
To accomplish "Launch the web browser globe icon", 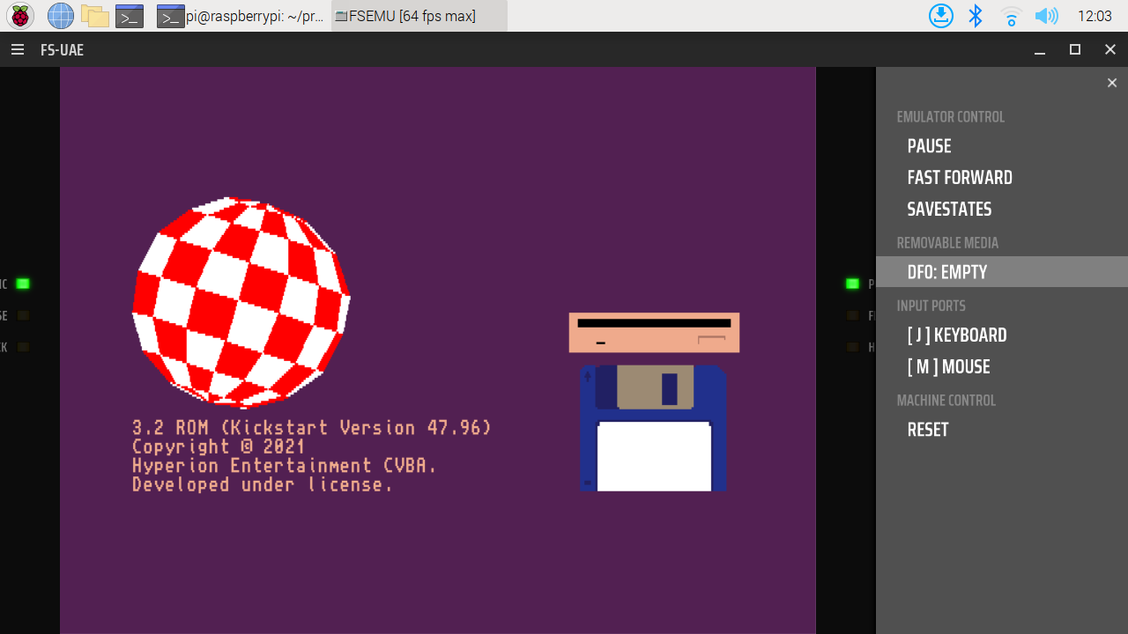I will tap(61, 16).
